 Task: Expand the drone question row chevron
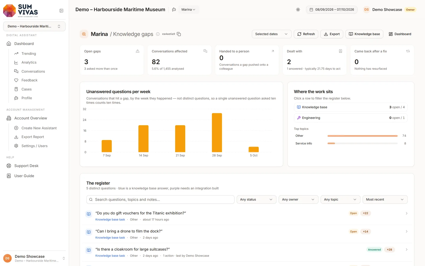coord(406,231)
